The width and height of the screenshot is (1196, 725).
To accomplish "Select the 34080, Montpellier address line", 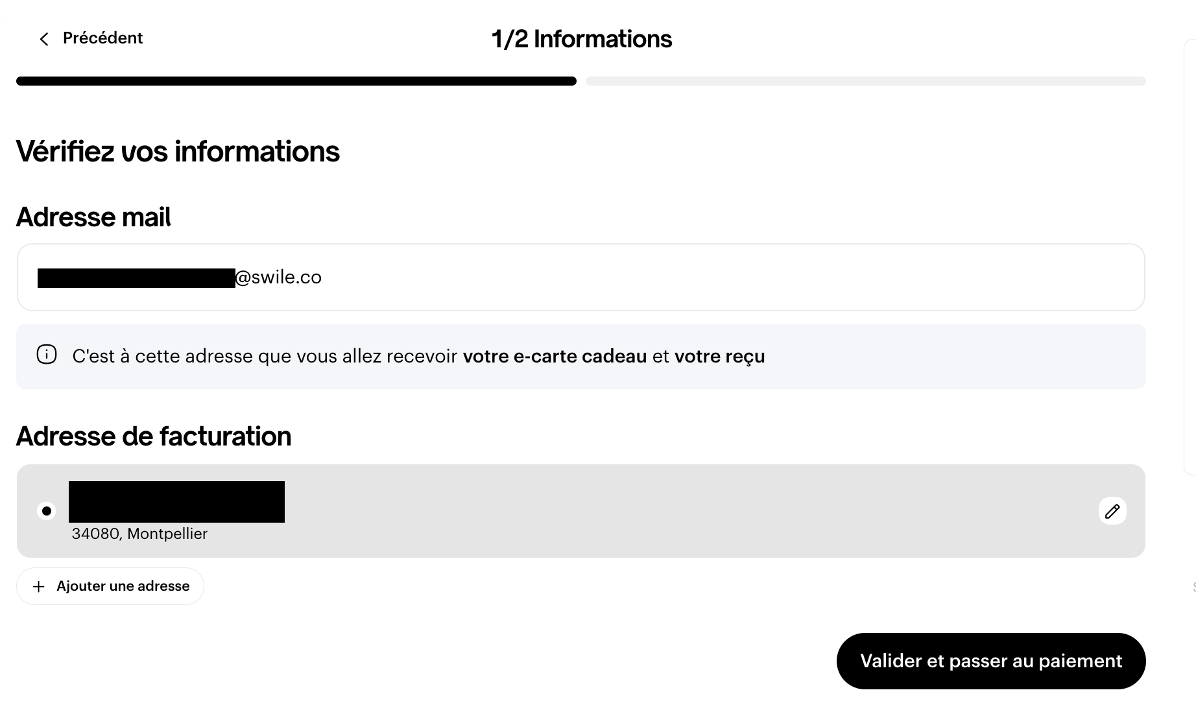I will [139, 534].
